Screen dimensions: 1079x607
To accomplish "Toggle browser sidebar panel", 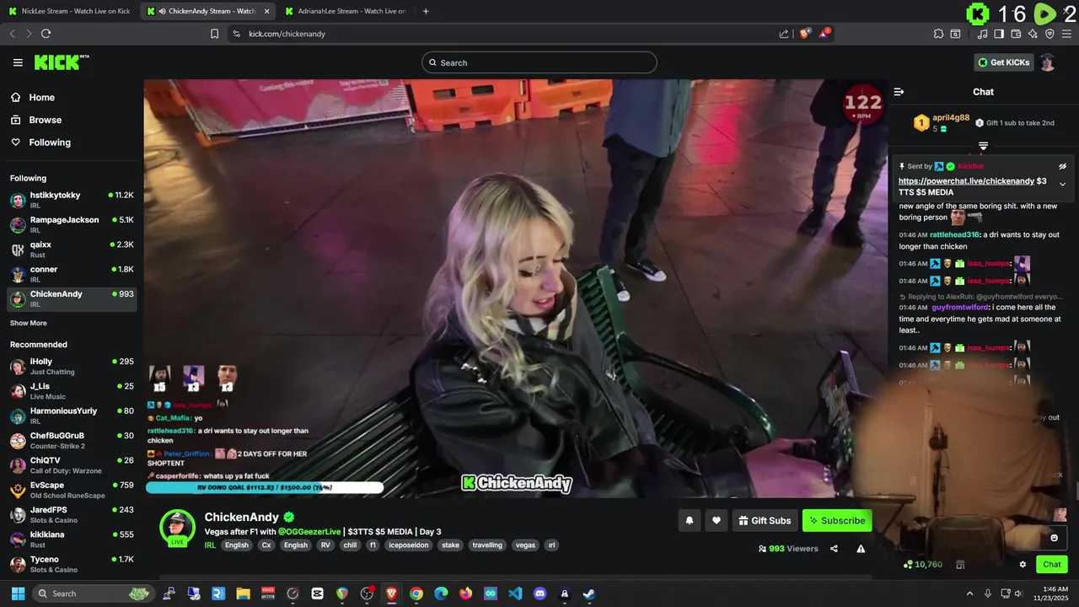I will [x=999, y=34].
